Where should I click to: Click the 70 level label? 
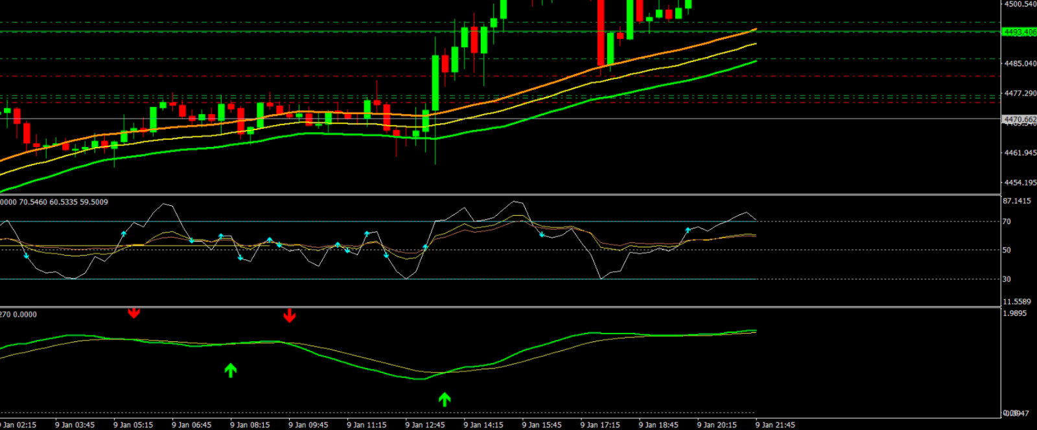1007,221
